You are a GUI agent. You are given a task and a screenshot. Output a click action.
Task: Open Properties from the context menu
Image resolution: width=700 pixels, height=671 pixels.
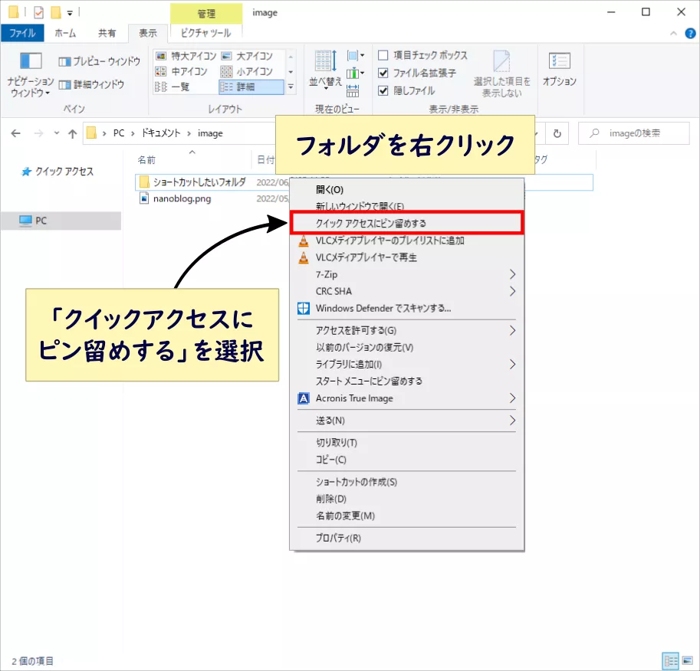[x=406, y=538]
